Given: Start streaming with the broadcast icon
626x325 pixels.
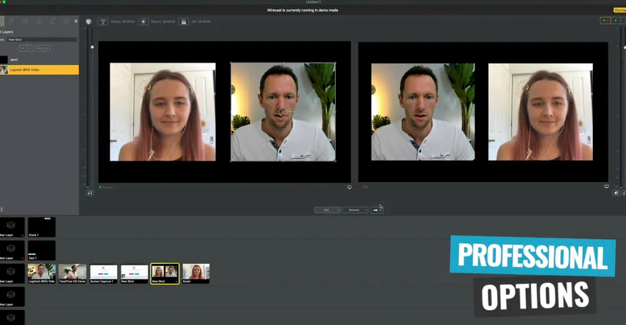Looking at the screenshot, I should (103, 21).
